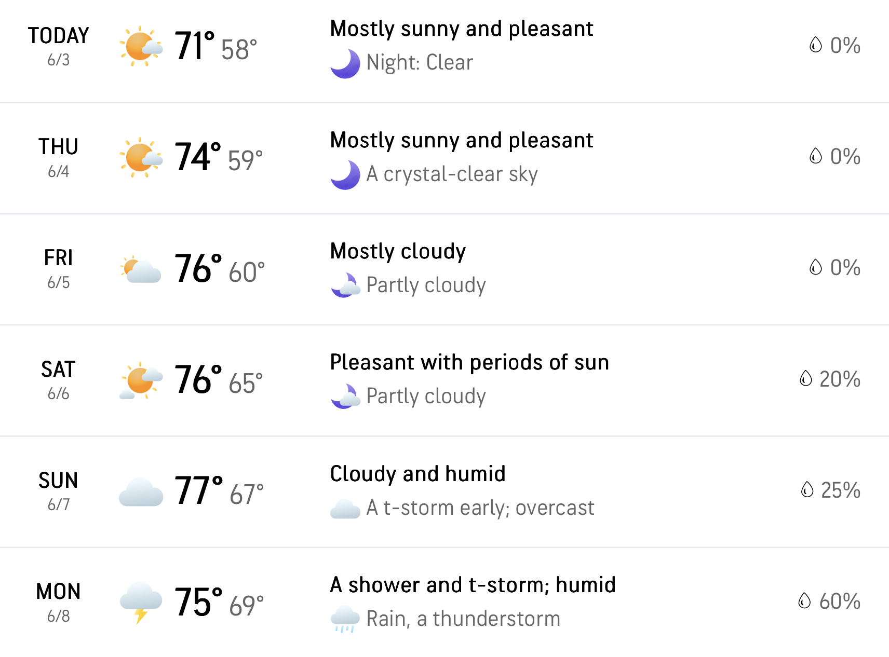The image size is (889, 657).
Task: Click the mostly cloudy icon for Friday
Action: point(141,269)
